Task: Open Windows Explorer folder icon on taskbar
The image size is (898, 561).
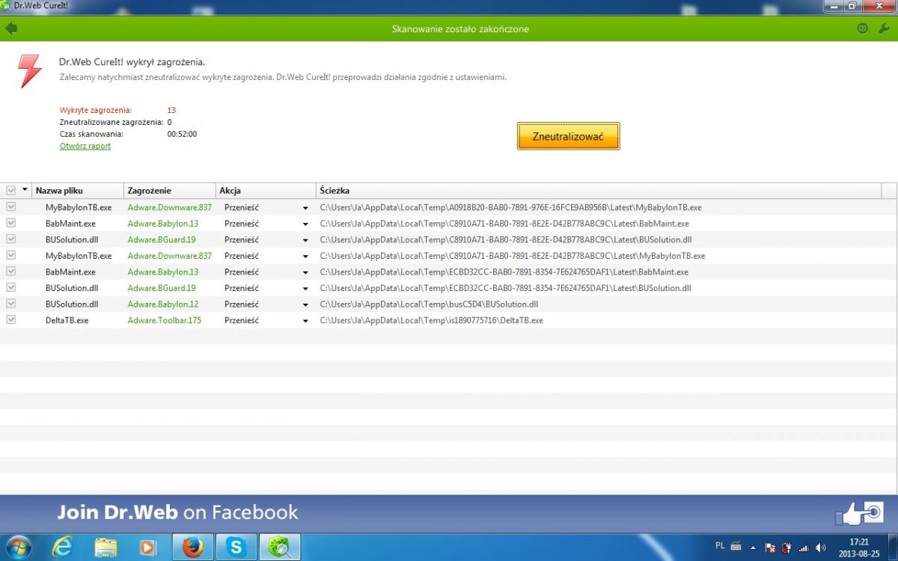Action: tap(106, 548)
